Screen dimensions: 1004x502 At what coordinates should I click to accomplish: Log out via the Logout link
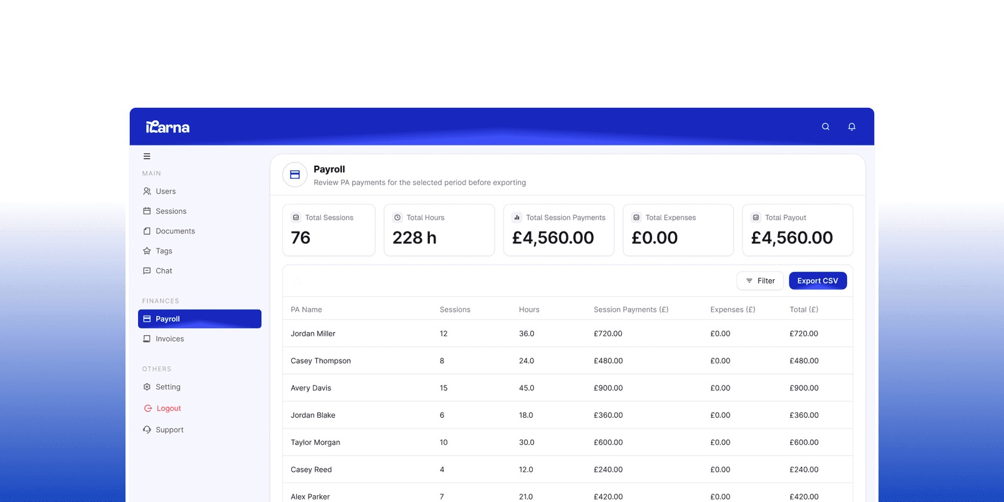[169, 409]
